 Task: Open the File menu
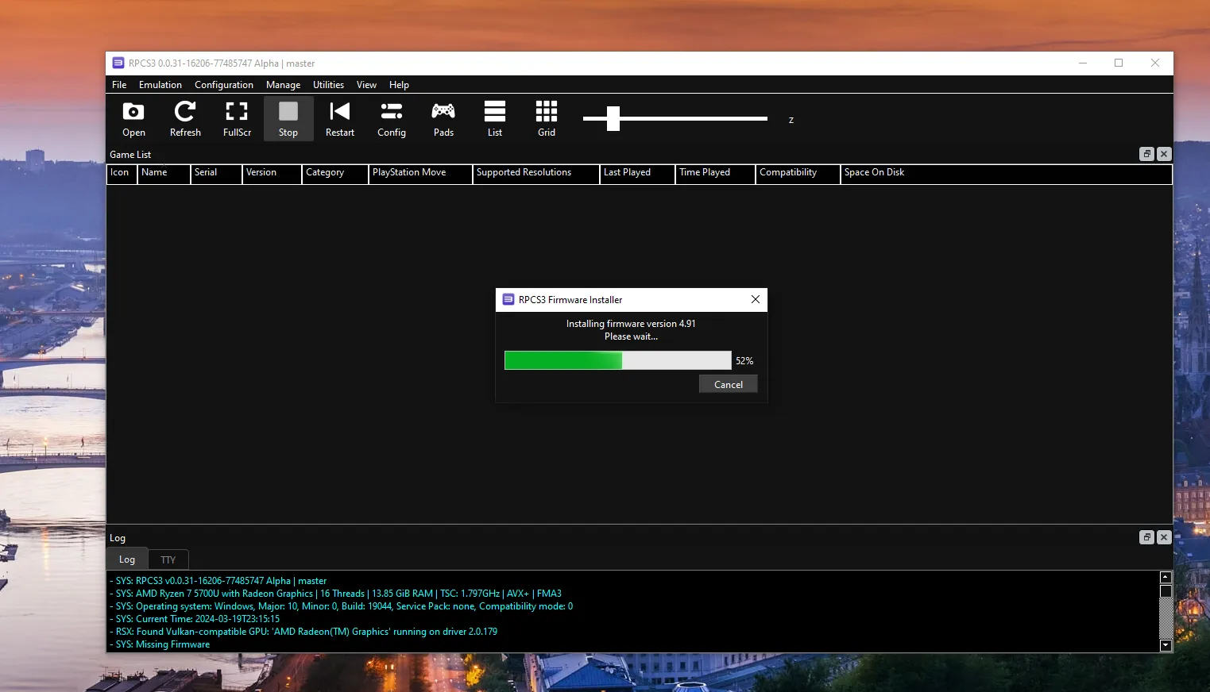(x=119, y=85)
